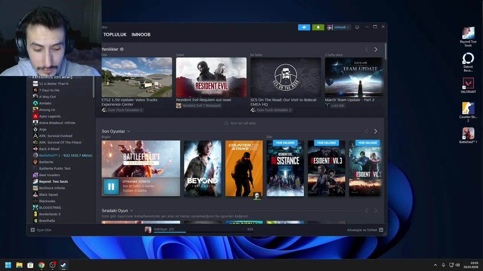The width and height of the screenshot is (483, 271).
Task: Open Detroit Become Human desktop shortcut
Action: (x=468, y=62)
